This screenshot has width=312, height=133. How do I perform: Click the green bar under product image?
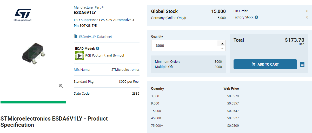(33, 102)
